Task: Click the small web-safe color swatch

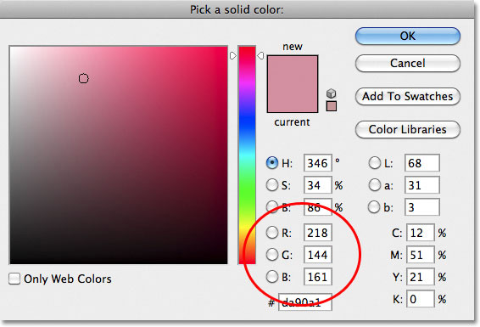Action: (332, 106)
